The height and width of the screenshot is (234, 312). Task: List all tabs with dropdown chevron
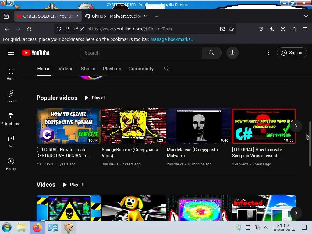[x=306, y=16]
